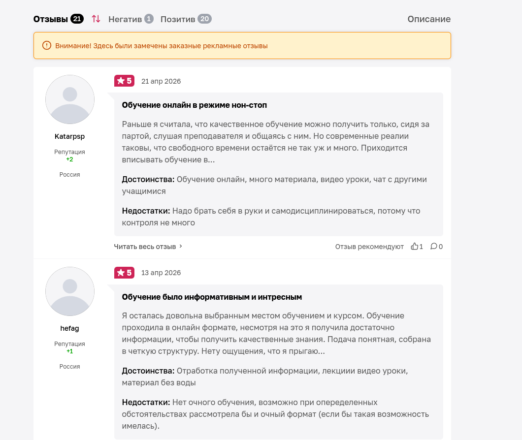Image resolution: width=522 pixels, height=440 pixels.
Task: Click the sort reviews arrows icon
Action: tap(96, 19)
